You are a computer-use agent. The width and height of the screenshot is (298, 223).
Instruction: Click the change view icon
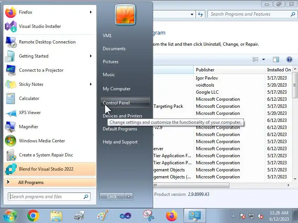[256, 59]
